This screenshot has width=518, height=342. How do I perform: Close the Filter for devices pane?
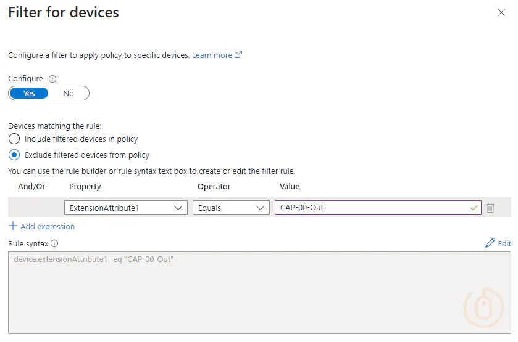(x=501, y=13)
